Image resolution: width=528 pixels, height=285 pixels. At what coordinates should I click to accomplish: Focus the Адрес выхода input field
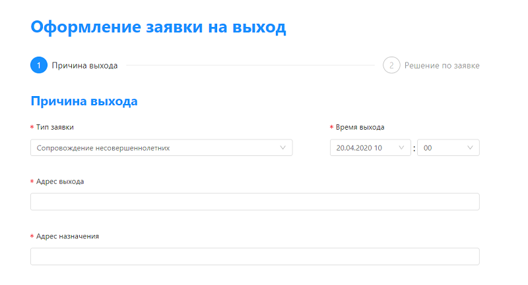255,201
